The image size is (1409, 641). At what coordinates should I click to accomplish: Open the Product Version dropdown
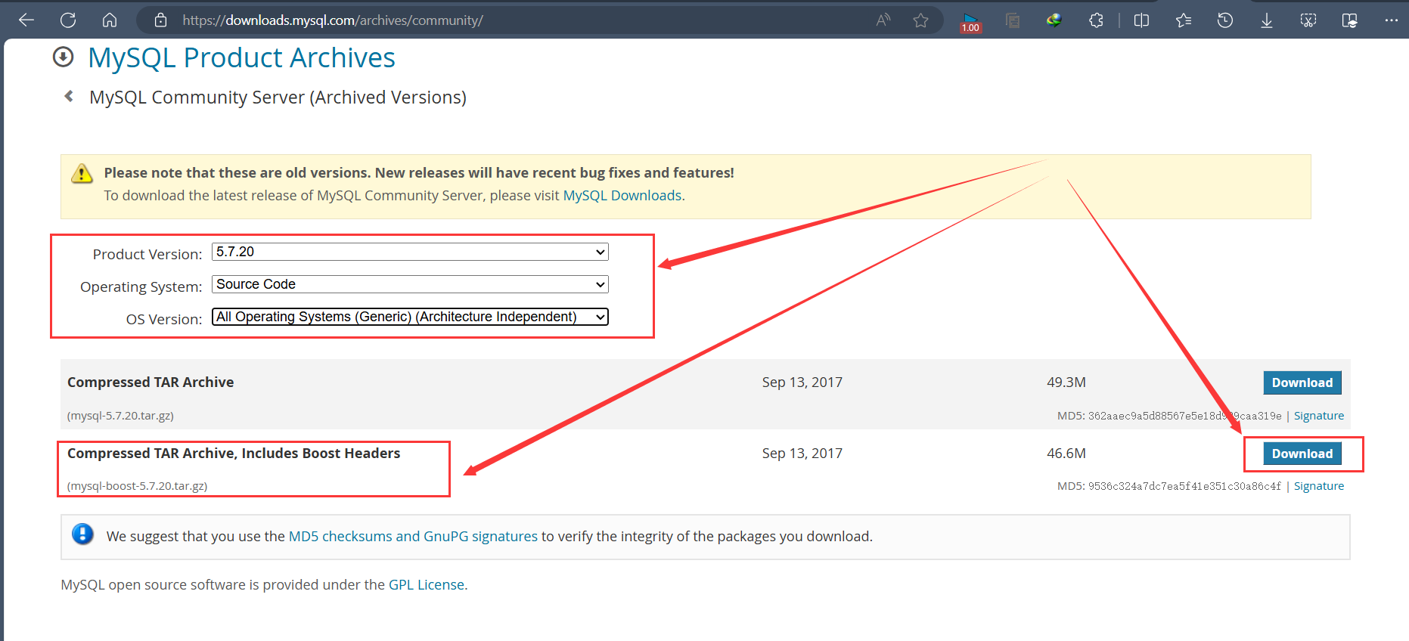(x=410, y=252)
